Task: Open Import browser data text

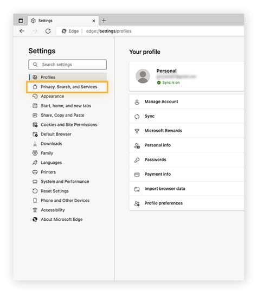Action: coord(165,189)
